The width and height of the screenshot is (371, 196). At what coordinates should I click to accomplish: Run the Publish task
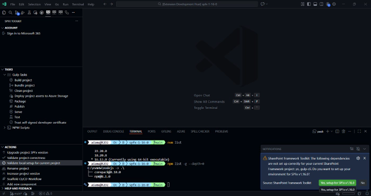pos(20,106)
